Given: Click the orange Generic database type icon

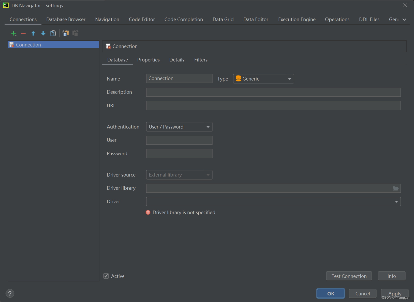Looking at the screenshot, I should click(x=238, y=78).
